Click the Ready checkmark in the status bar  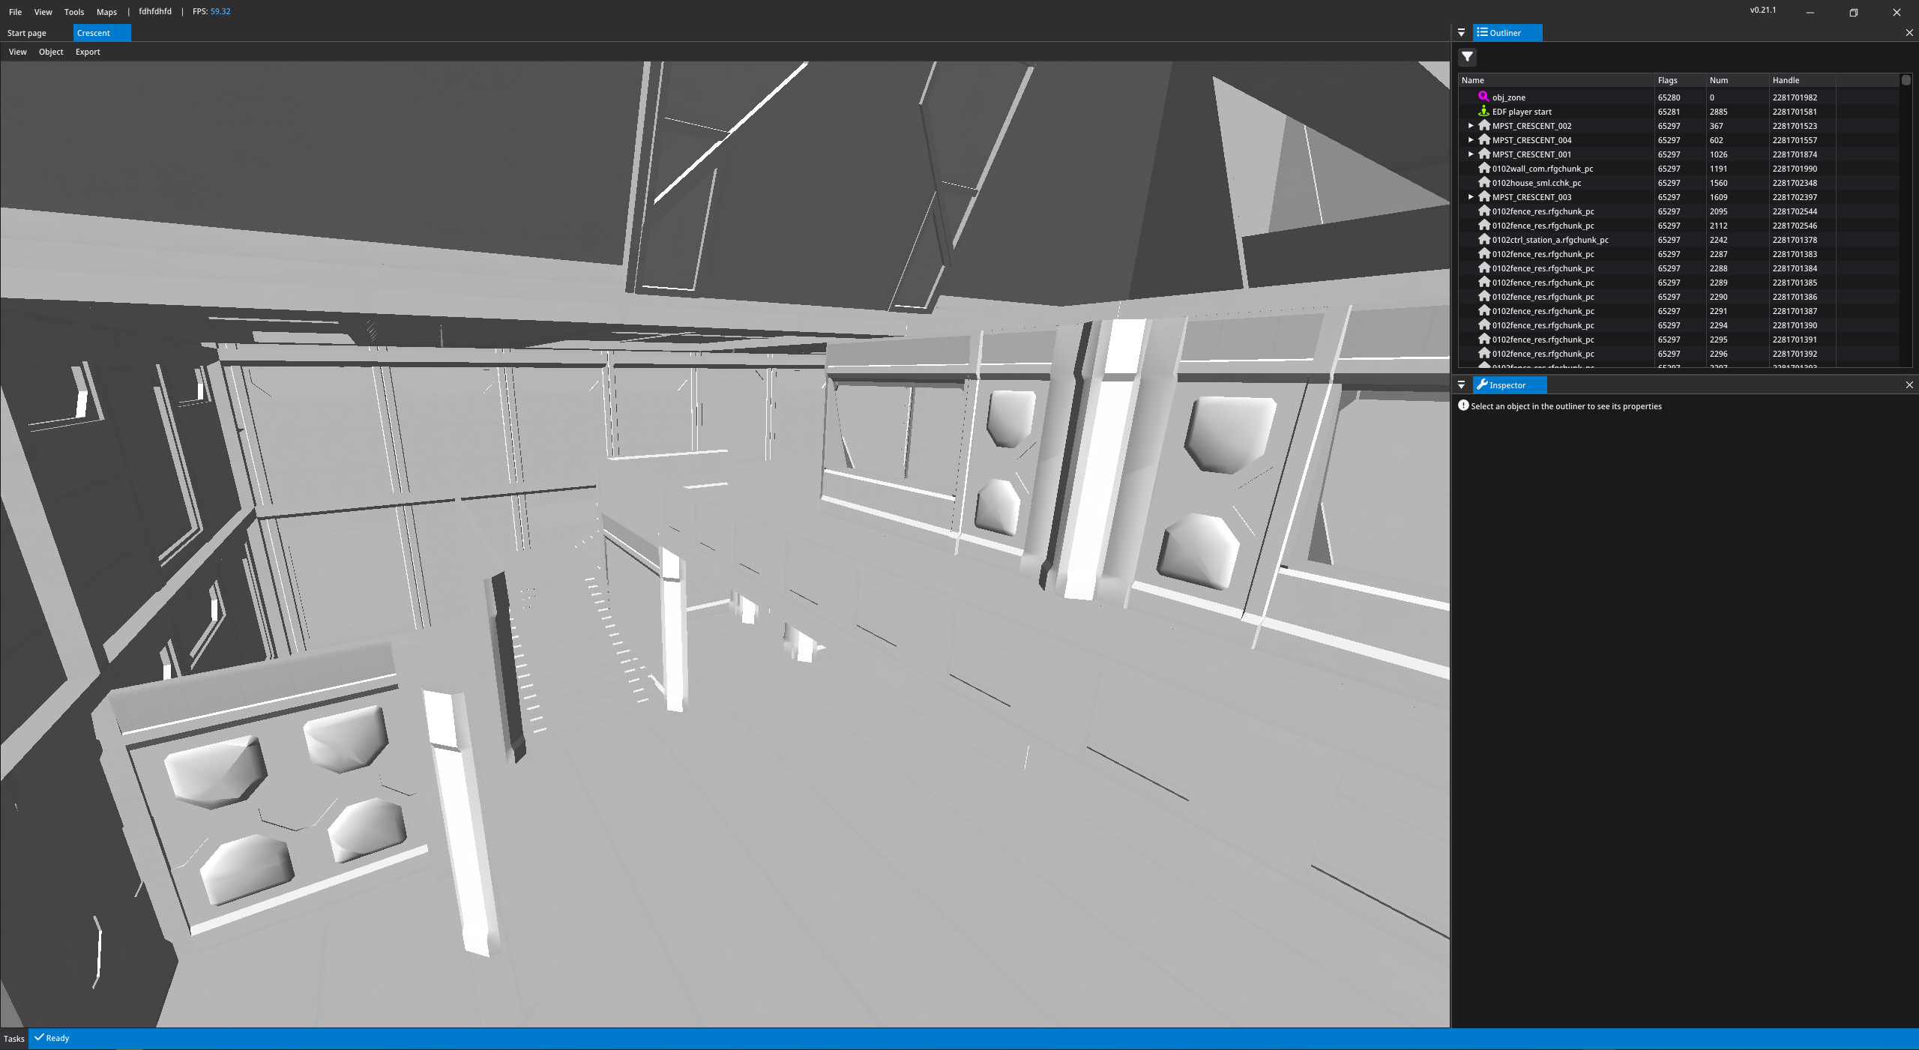pos(40,1038)
